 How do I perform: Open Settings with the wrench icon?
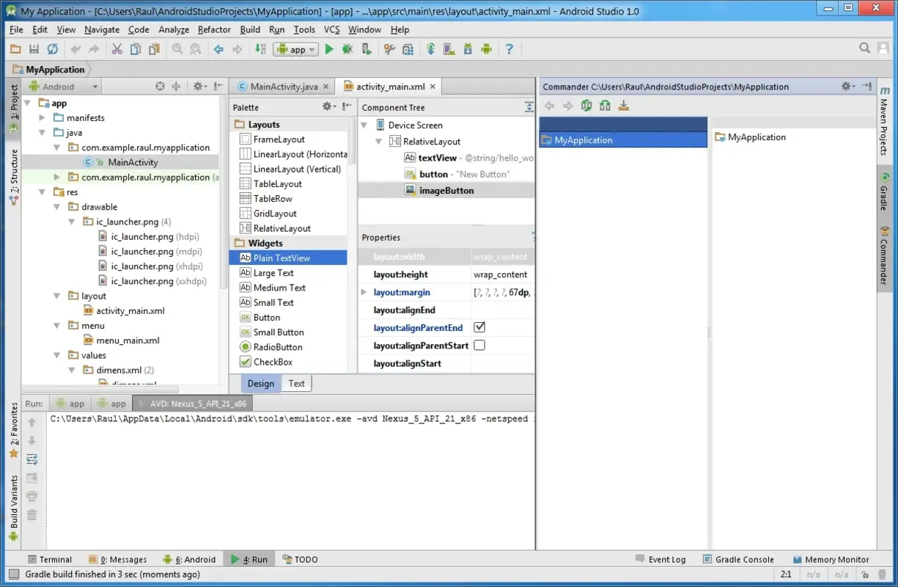pos(389,49)
